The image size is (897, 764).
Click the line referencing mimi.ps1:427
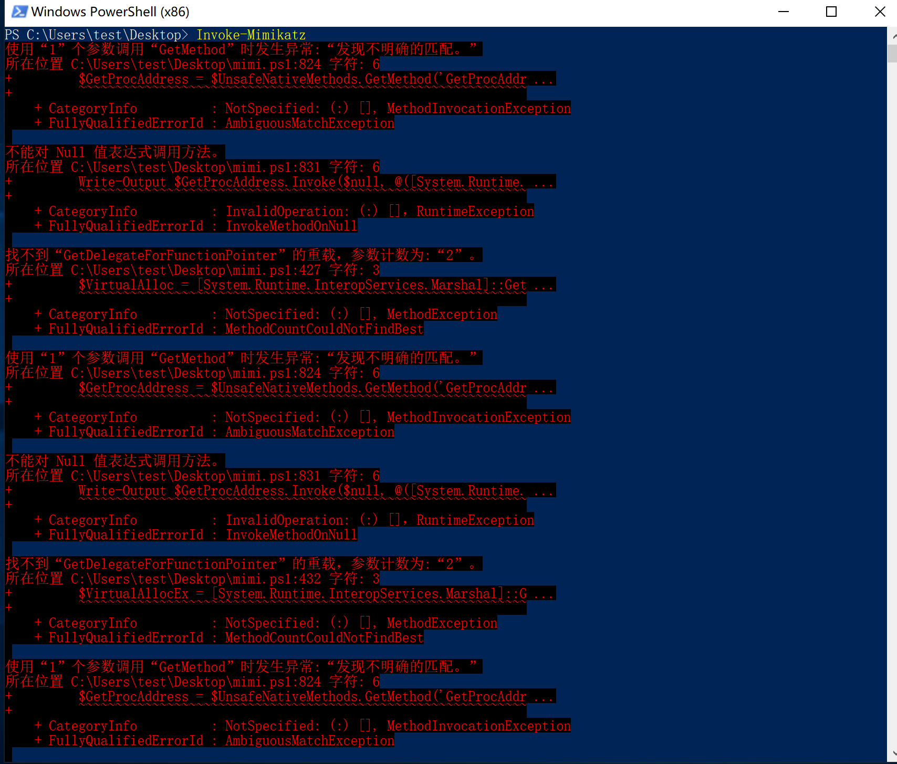192,270
